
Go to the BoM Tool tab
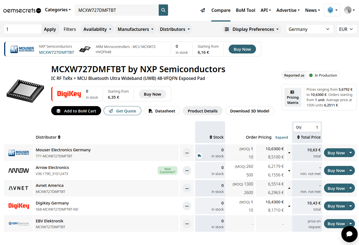[245, 10]
